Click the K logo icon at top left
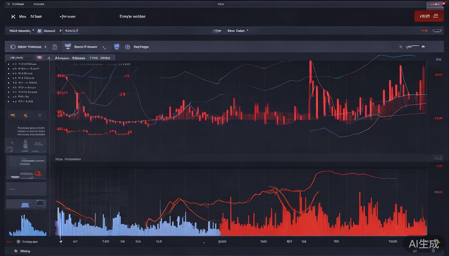Image resolution: width=449 pixels, height=256 pixels. [x=13, y=16]
